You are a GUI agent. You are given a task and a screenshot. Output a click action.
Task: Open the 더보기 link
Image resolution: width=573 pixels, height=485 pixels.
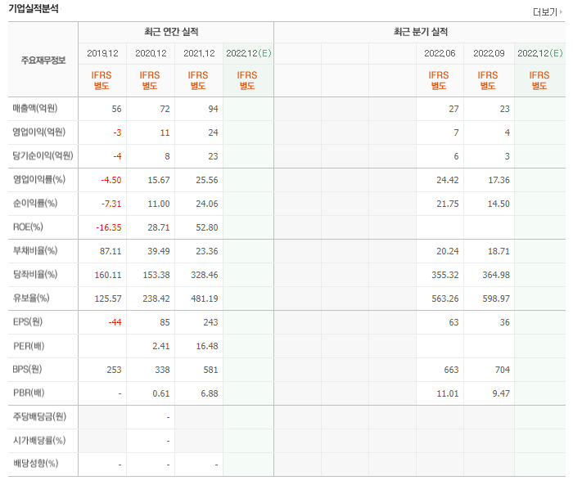[x=547, y=12]
